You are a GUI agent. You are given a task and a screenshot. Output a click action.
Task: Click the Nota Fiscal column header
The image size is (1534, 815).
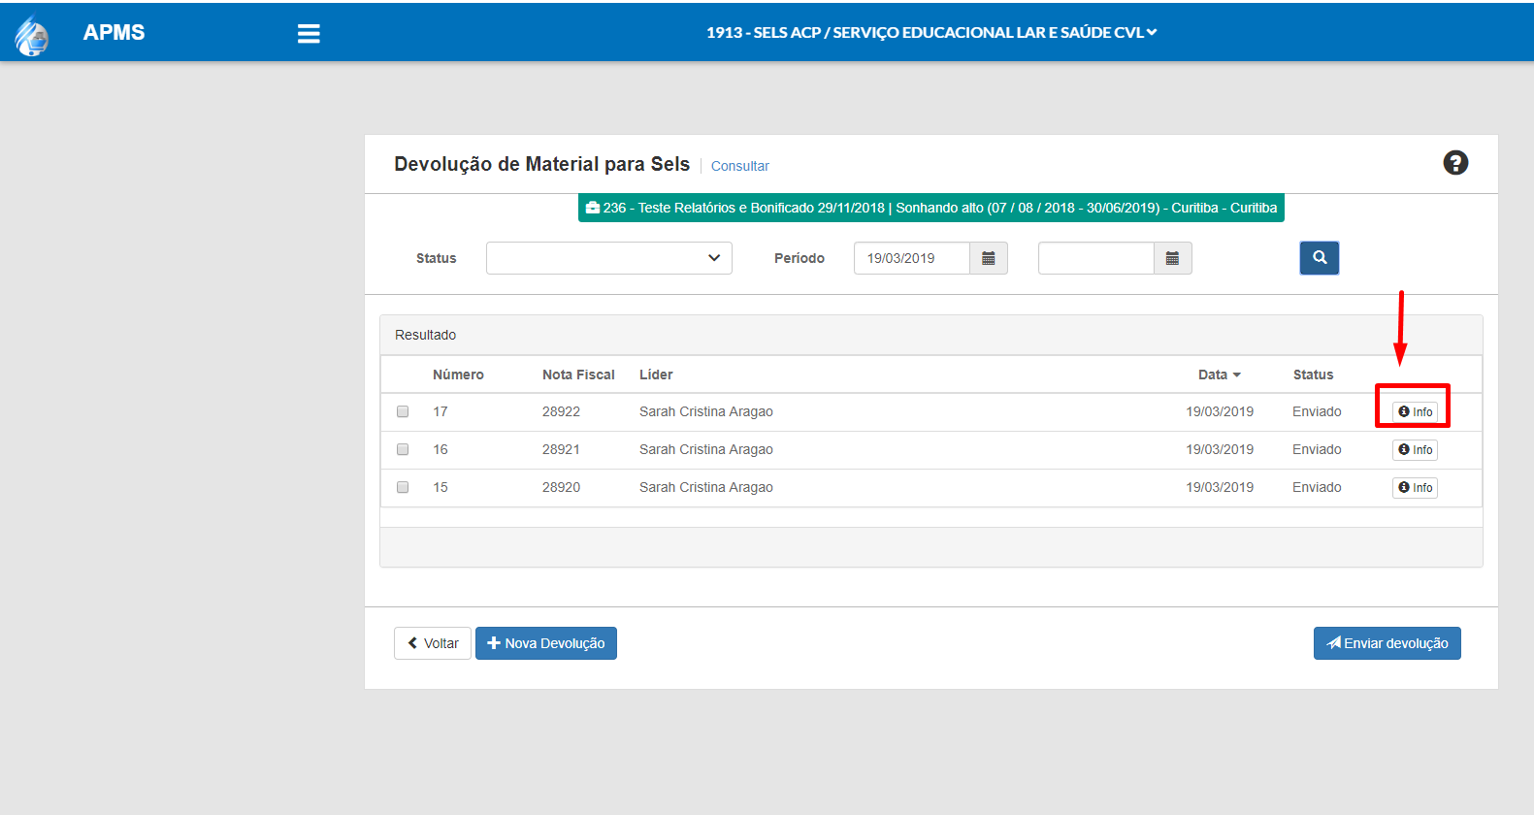578,375
